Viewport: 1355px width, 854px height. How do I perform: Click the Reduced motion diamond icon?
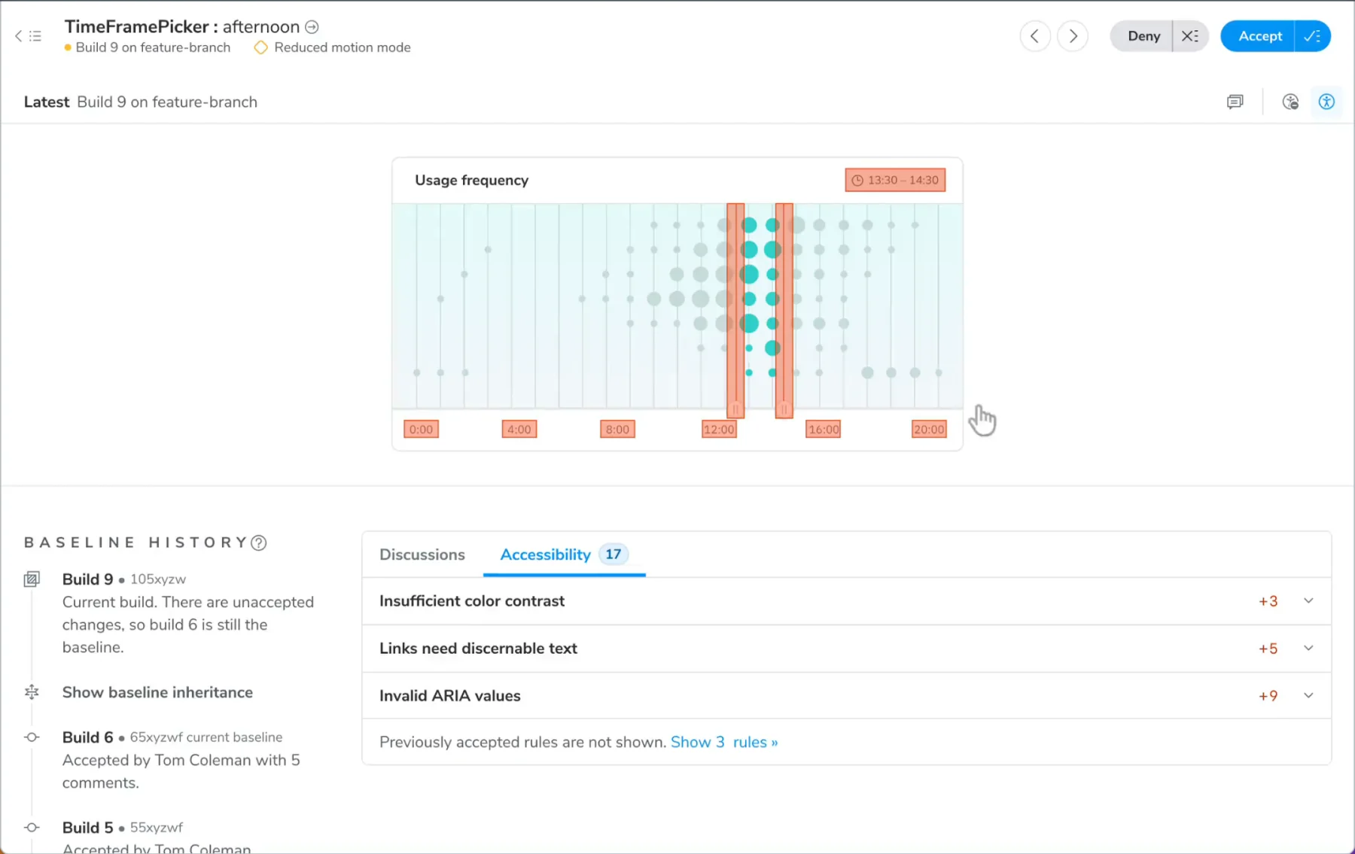click(x=261, y=47)
